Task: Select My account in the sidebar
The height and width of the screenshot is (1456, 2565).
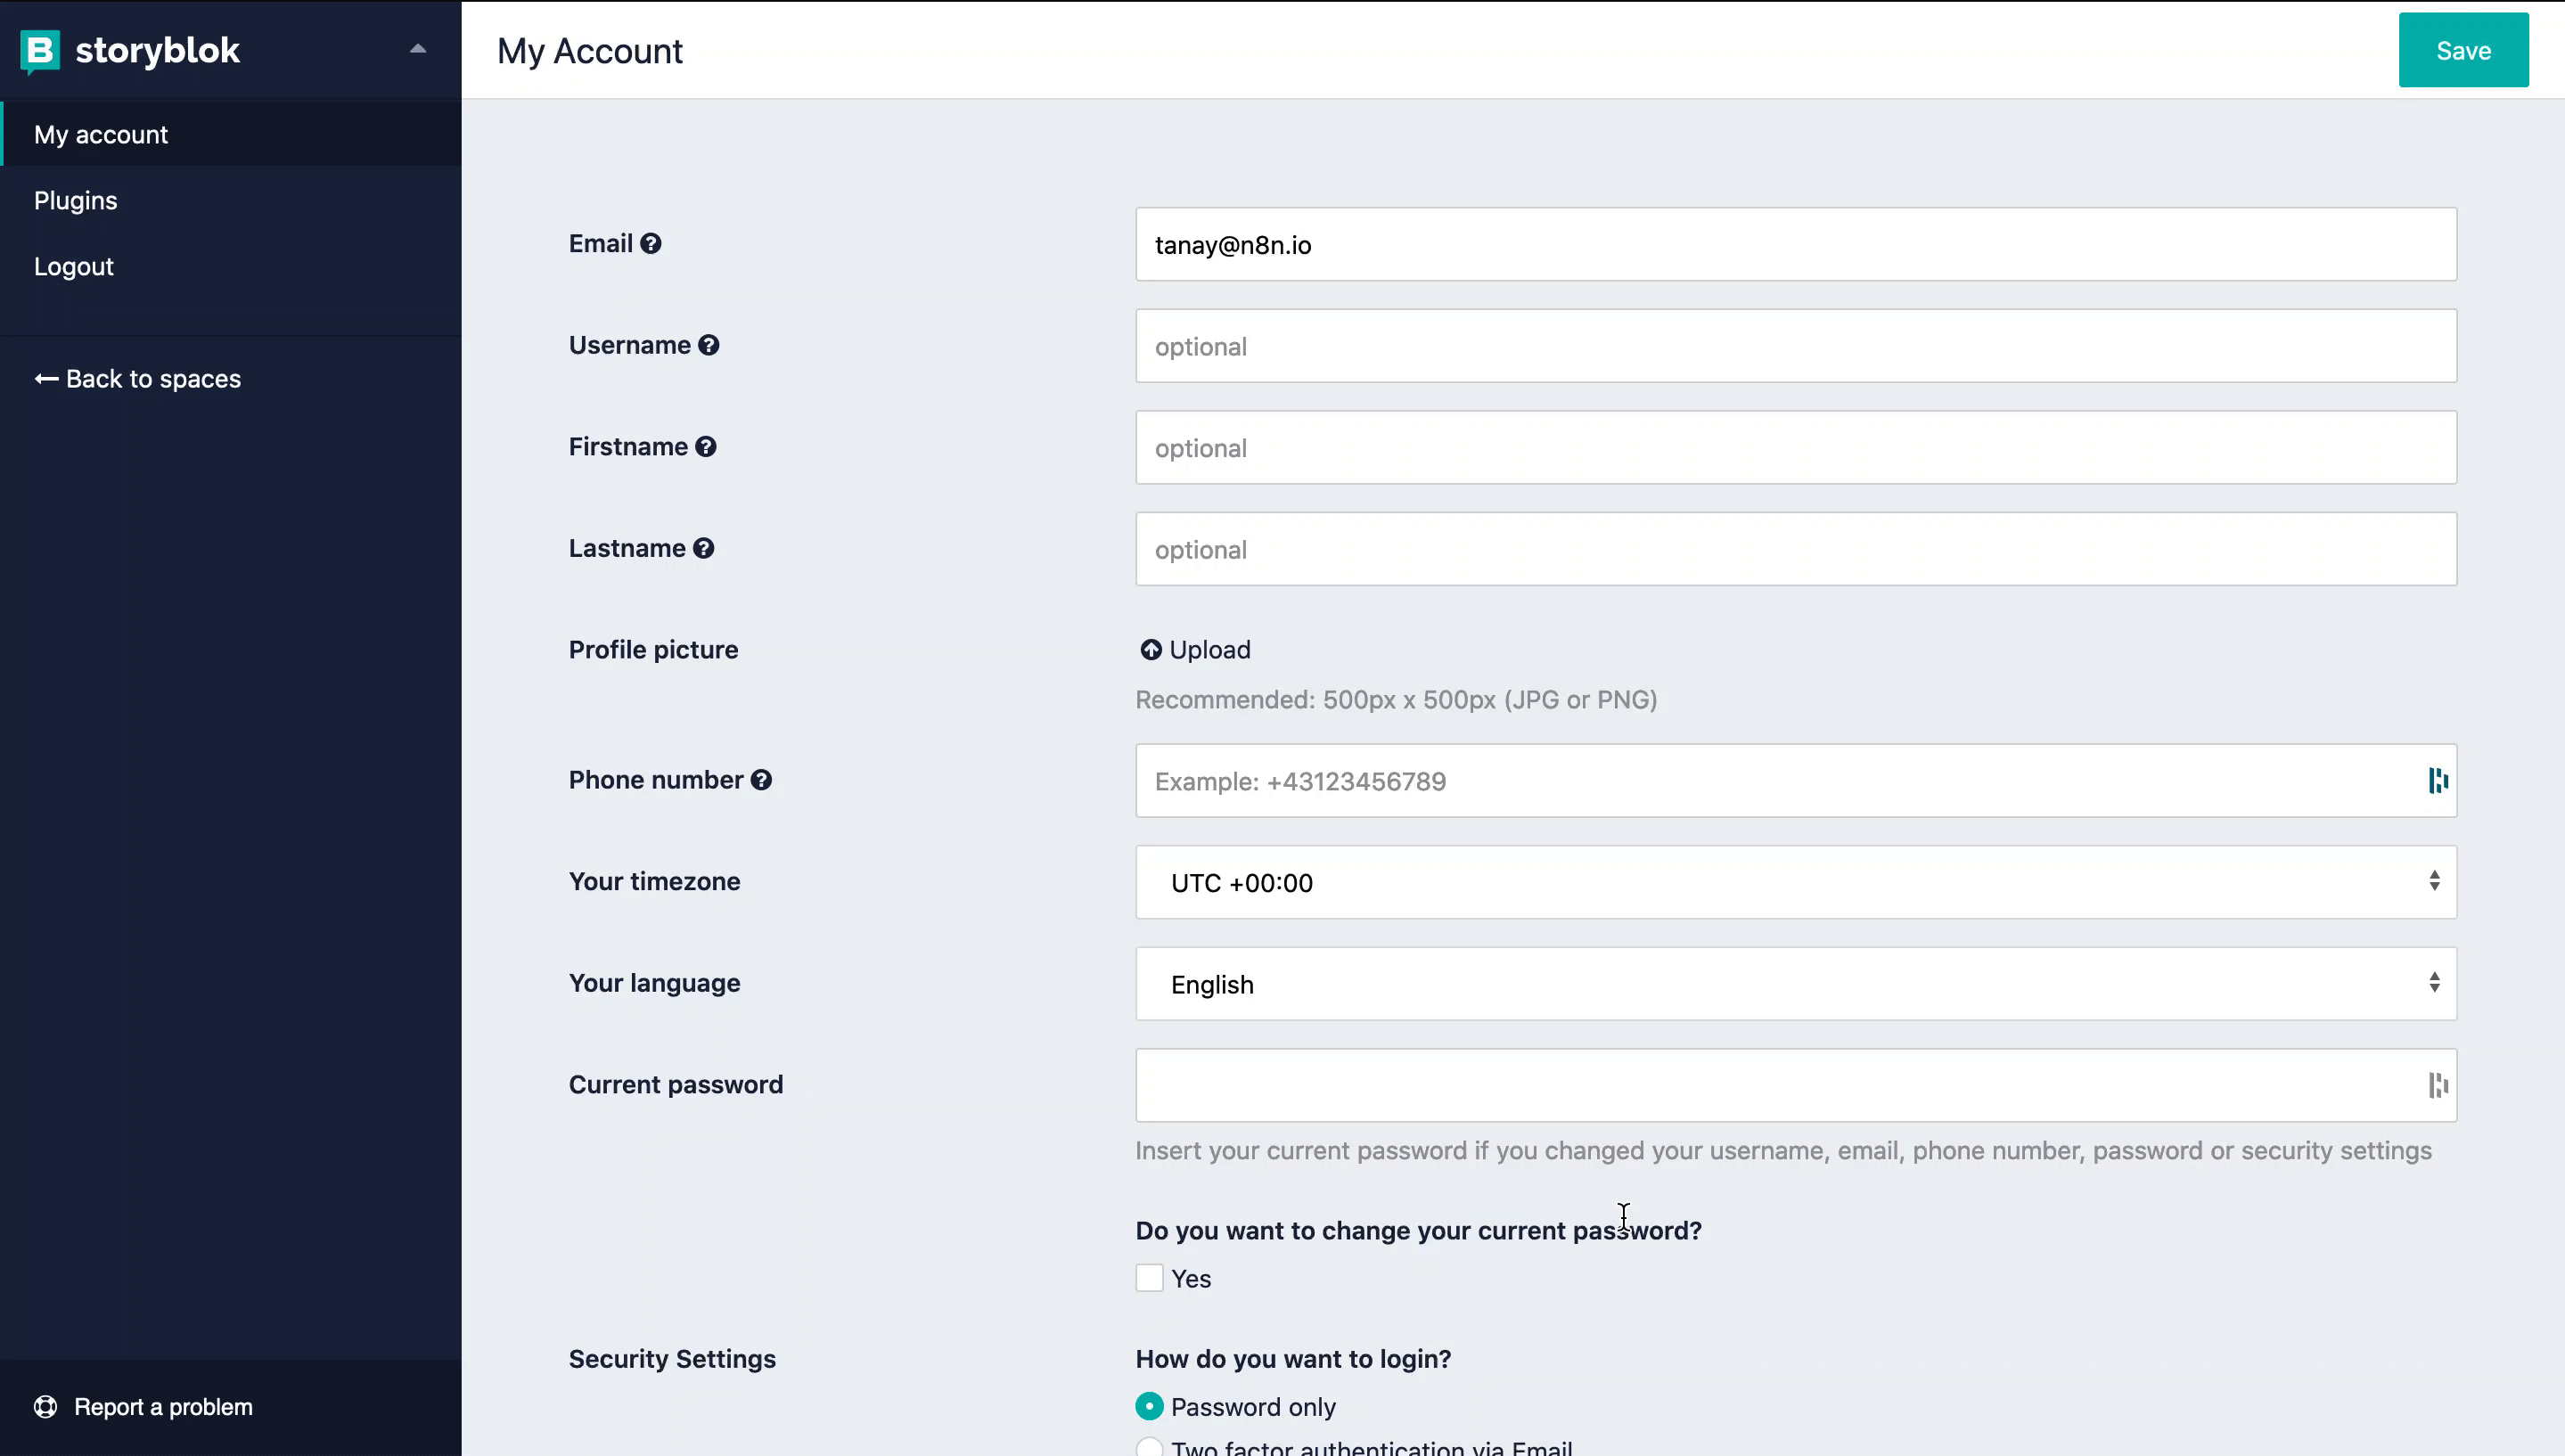Action: point(101,134)
